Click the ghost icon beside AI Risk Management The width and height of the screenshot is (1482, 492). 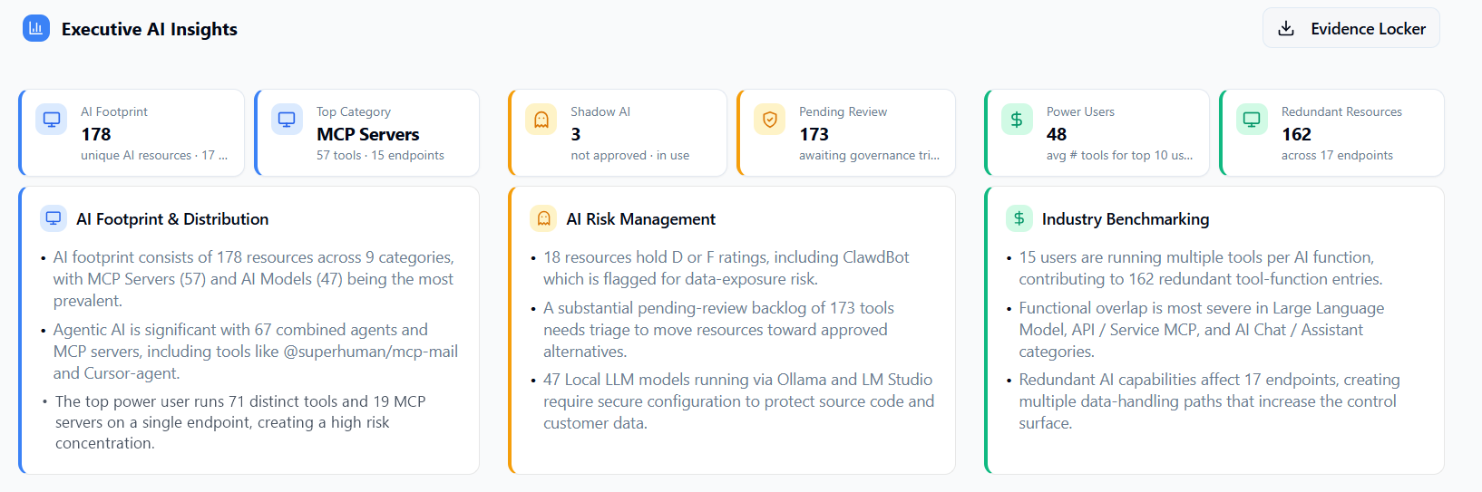[x=543, y=218]
